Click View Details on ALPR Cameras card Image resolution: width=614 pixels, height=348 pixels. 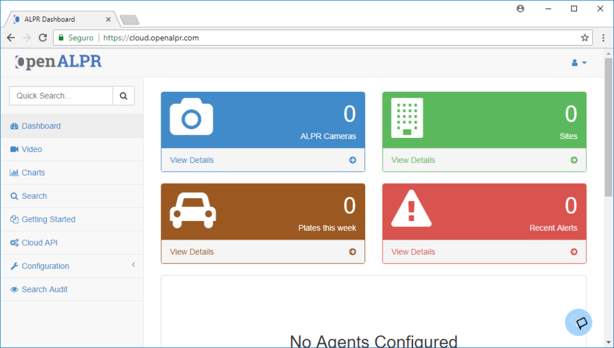pos(192,160)
